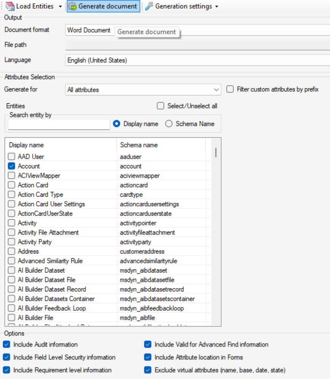Check the Activity Party entity
330x379 pixels.
click(11, 242)
